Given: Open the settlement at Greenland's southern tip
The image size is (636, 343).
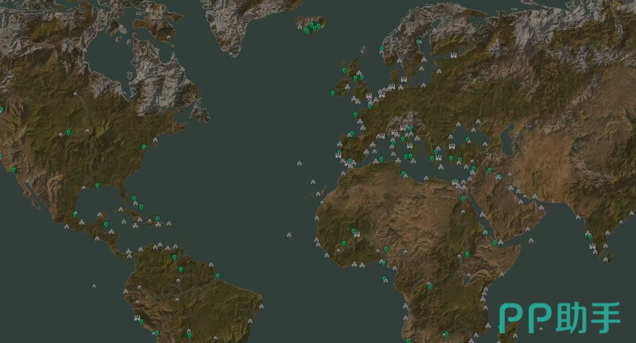Looking at the screenshot, I should click(x=231, y=54).
